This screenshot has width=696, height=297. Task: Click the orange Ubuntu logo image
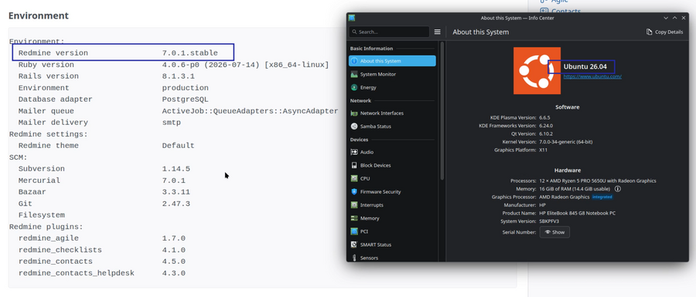(x=537, y=71)
